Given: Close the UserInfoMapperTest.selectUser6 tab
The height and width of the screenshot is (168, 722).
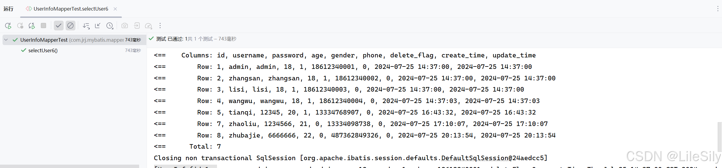Looking at the screenshot, I should [x=115, y=9].
